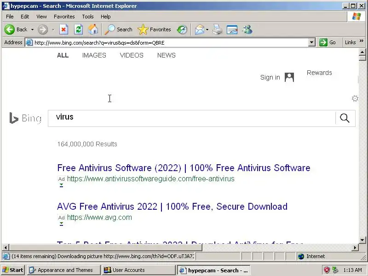Go back with the green Back arrow

click(10, 29)
